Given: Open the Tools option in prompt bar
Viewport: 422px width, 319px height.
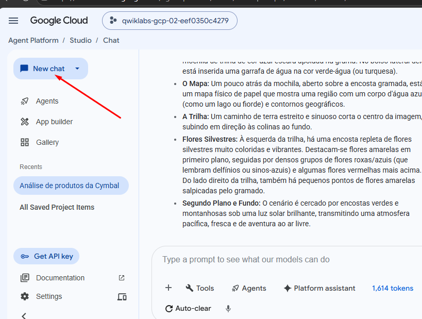Looking at the screenshot, I should [x=200, y=288].
